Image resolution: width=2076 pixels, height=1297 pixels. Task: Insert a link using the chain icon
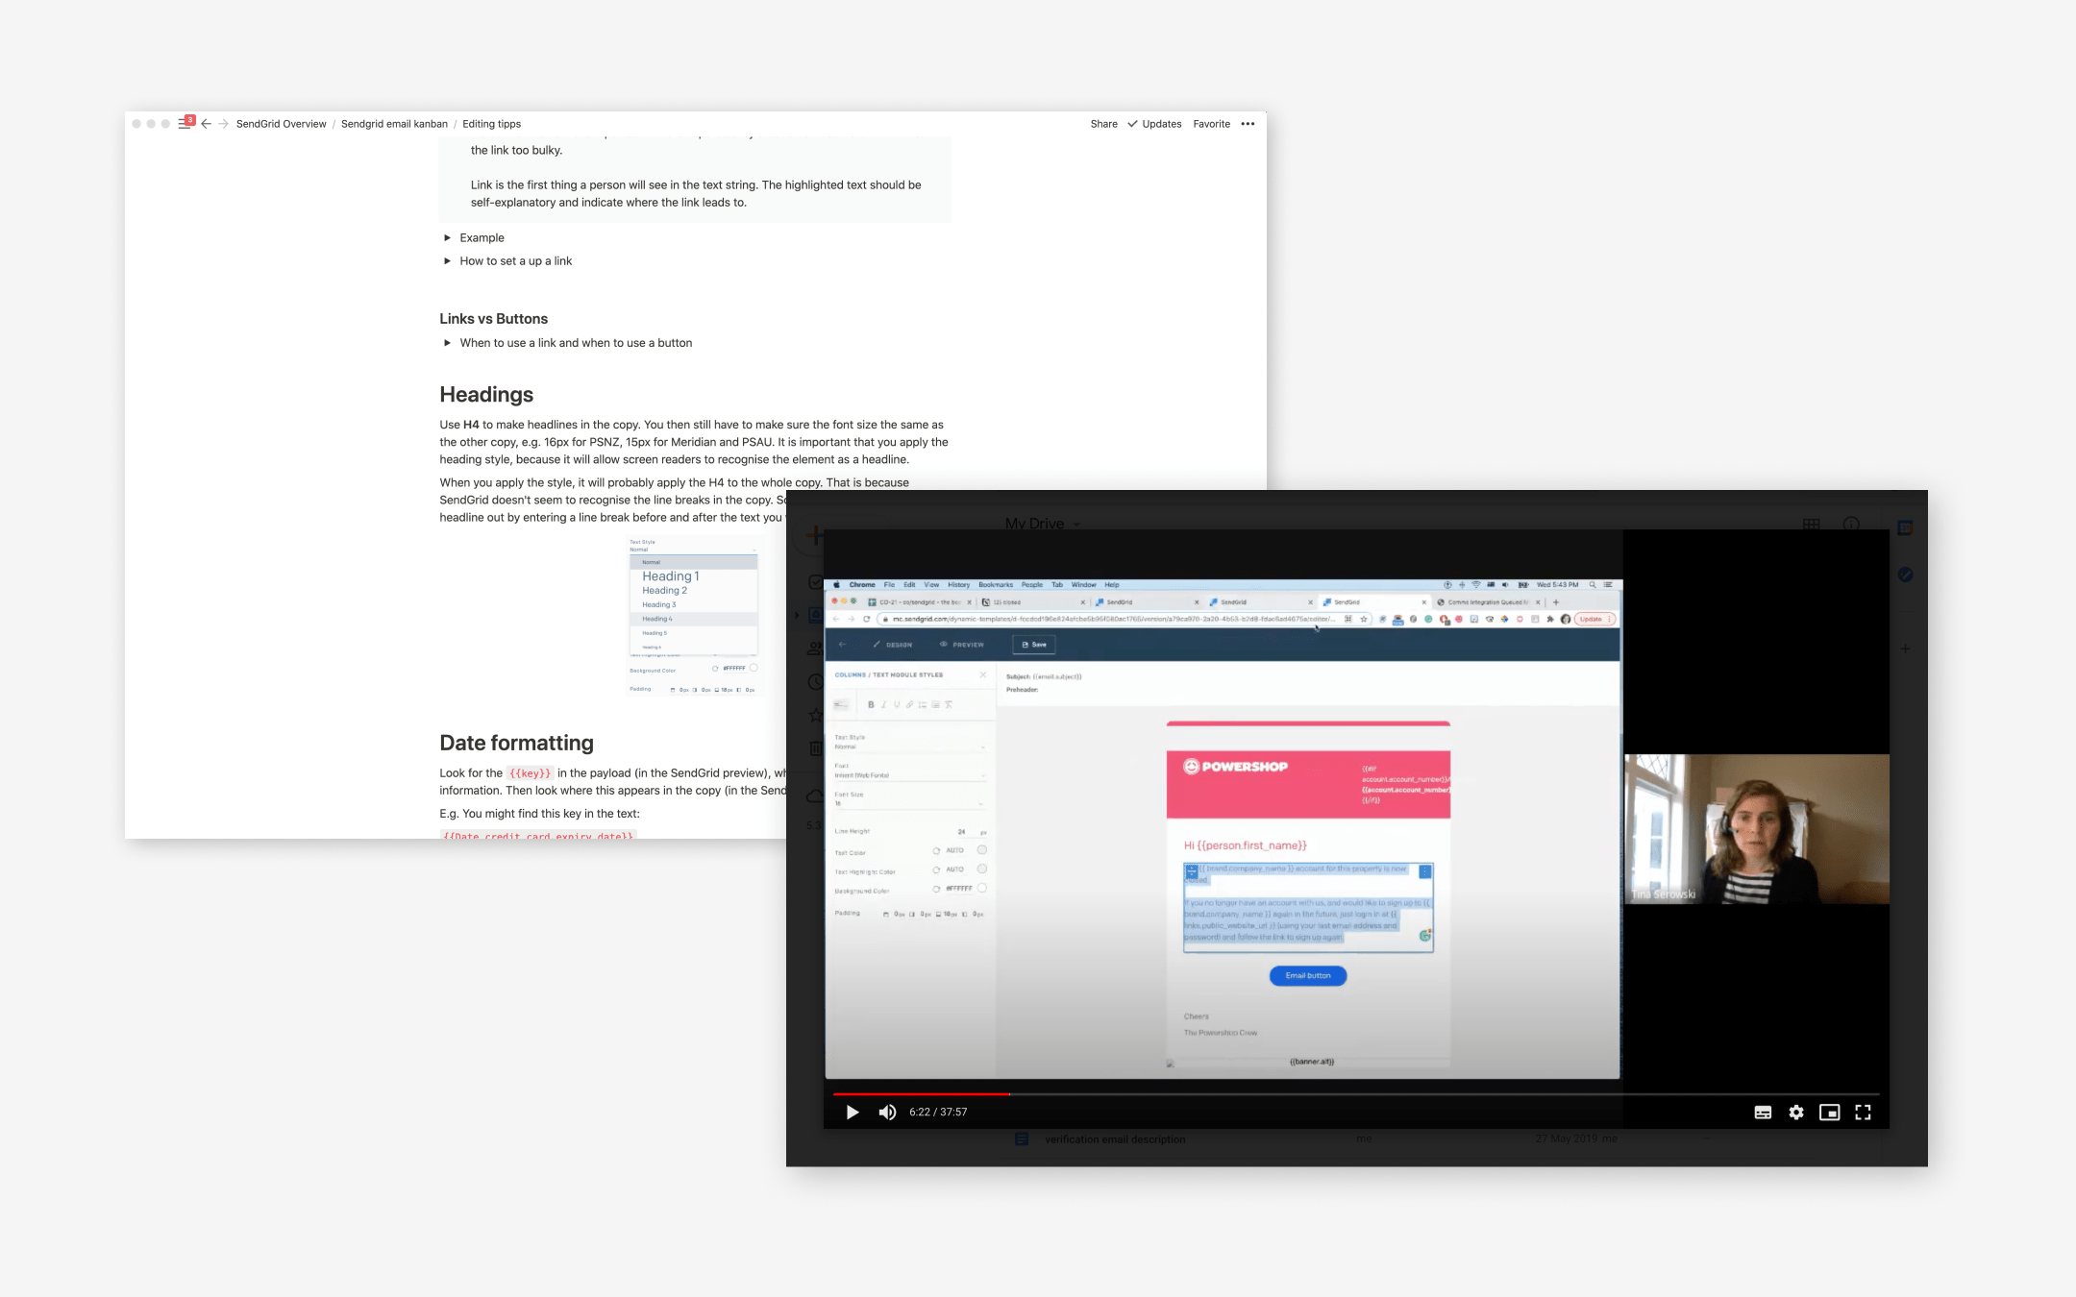pos(909,704)
